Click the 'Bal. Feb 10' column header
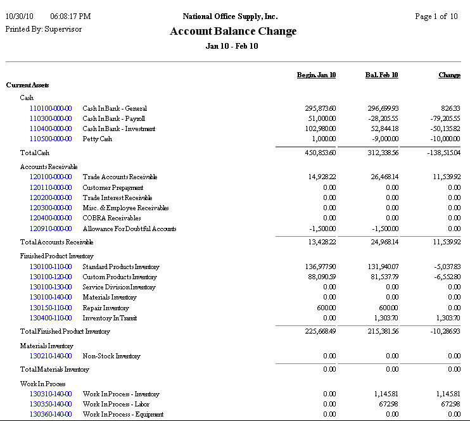The height and width of the screenshot is (421, 470). [x=381, y=75]
